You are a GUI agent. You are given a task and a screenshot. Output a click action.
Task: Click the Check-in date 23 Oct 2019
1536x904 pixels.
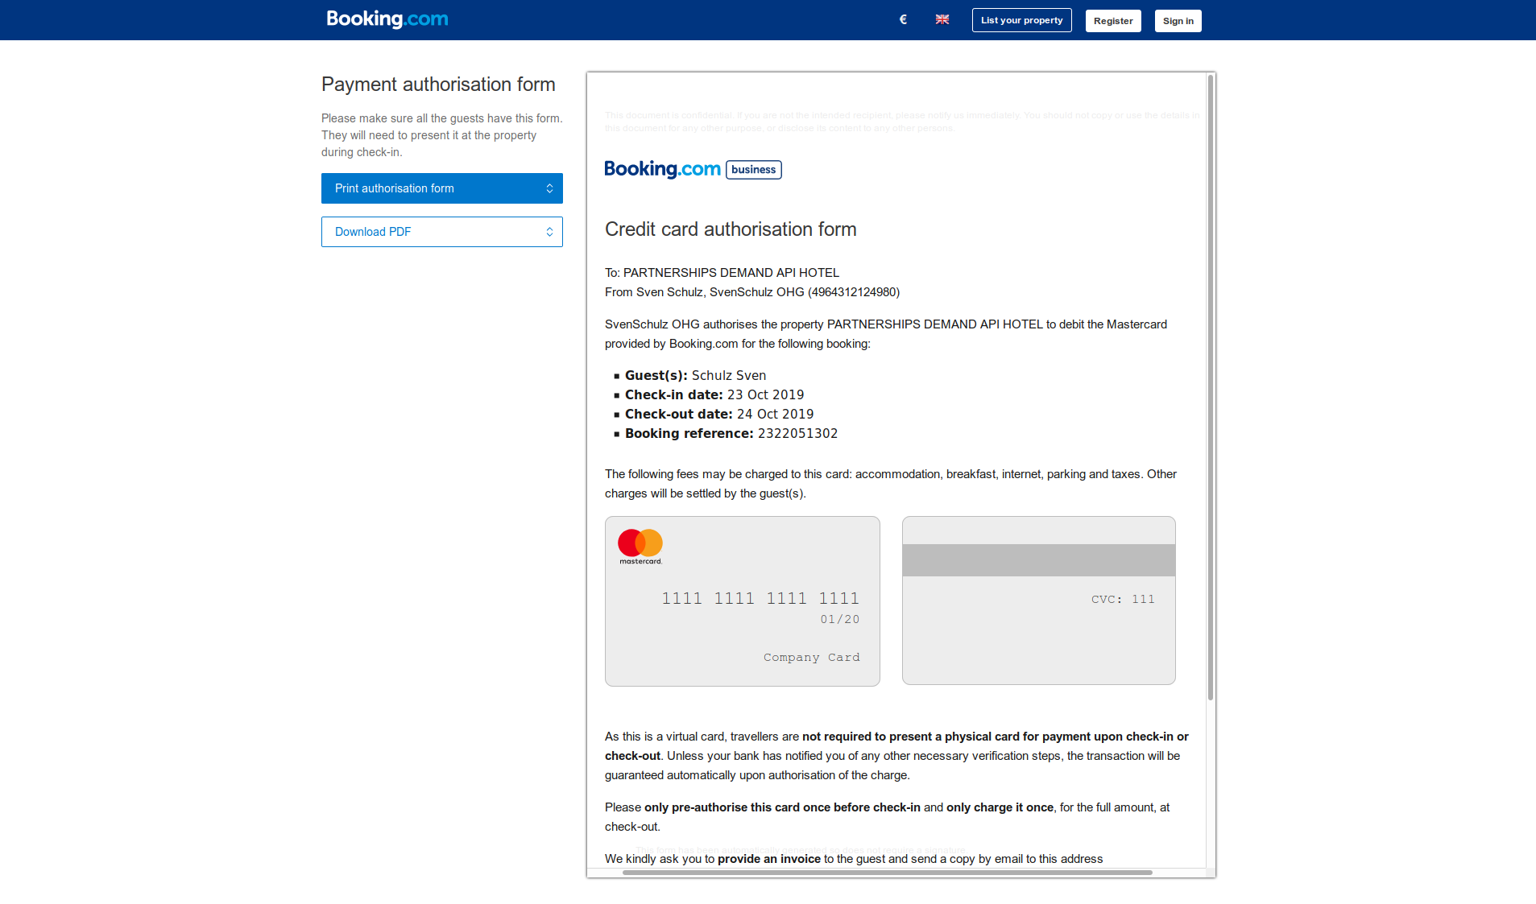pos(714,394)
